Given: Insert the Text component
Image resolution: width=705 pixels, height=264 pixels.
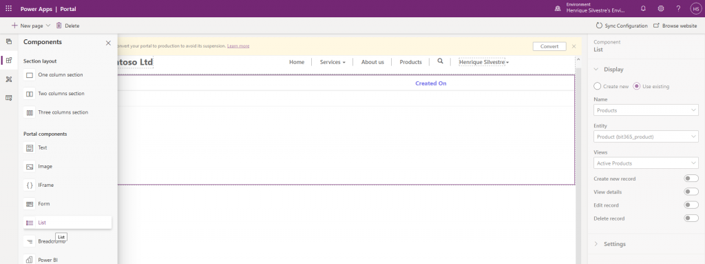Looking at the screenshot, I should [67, 148].
